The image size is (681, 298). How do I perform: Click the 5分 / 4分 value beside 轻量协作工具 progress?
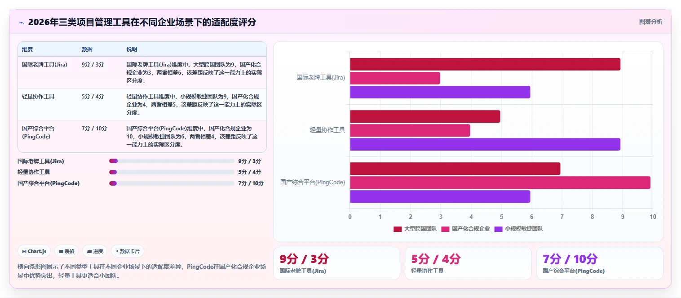(x=250, y=172)
